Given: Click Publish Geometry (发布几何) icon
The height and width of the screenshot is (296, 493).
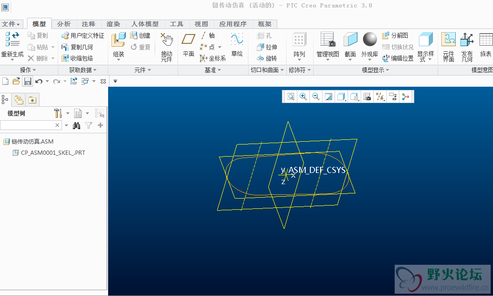Looking at the screenshot, I should [467, 40].
